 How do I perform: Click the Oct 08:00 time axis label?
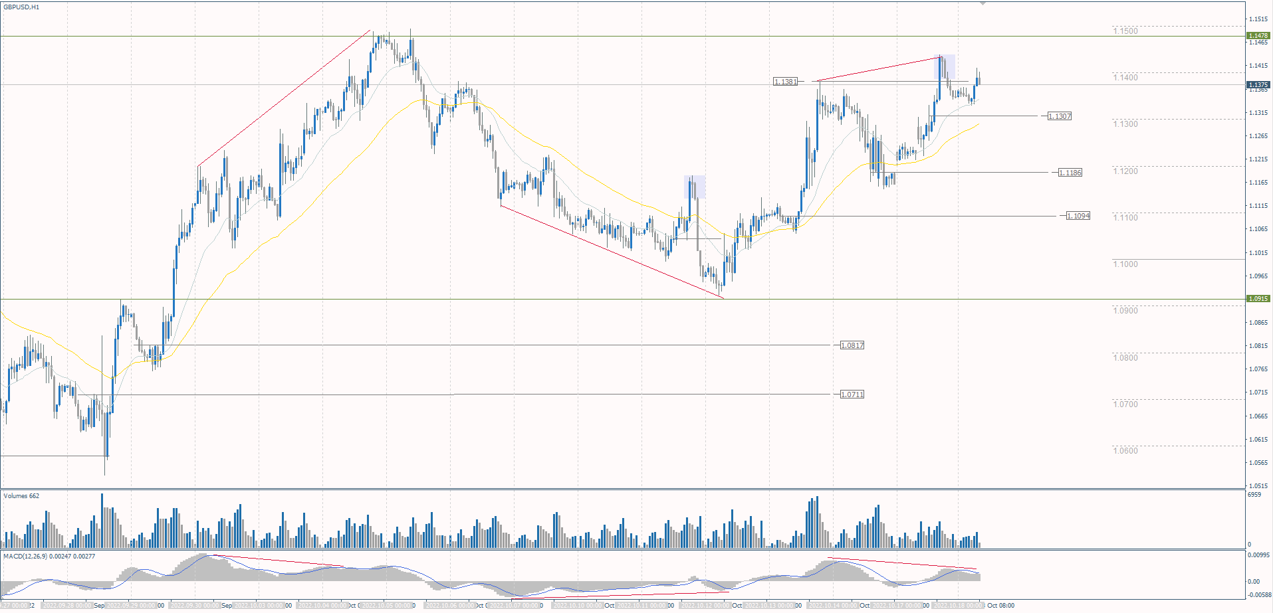(1000, 606)
